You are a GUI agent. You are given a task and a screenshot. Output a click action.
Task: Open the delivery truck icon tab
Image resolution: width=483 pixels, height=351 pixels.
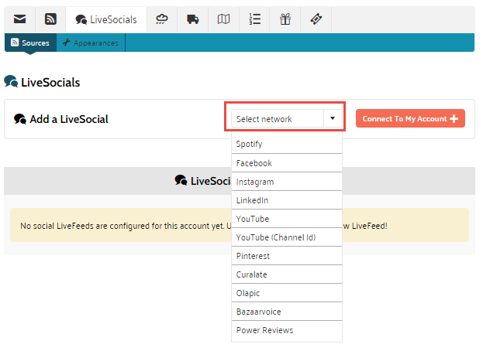[x=192, y=19]
